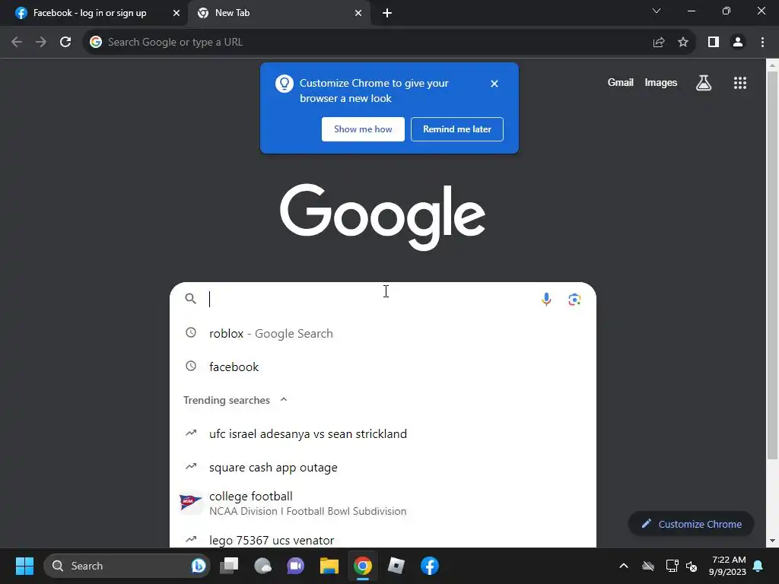Click the muted volume icon in tray
The image size is (779, 584).
point(691,566)
